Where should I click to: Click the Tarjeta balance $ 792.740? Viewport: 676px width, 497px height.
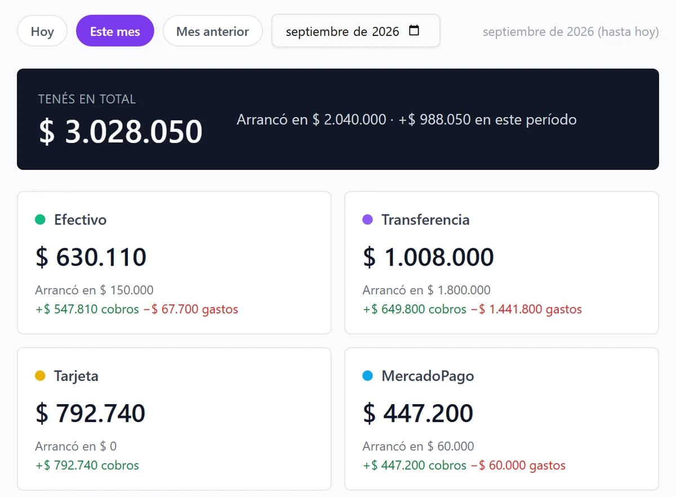point(90,413)
